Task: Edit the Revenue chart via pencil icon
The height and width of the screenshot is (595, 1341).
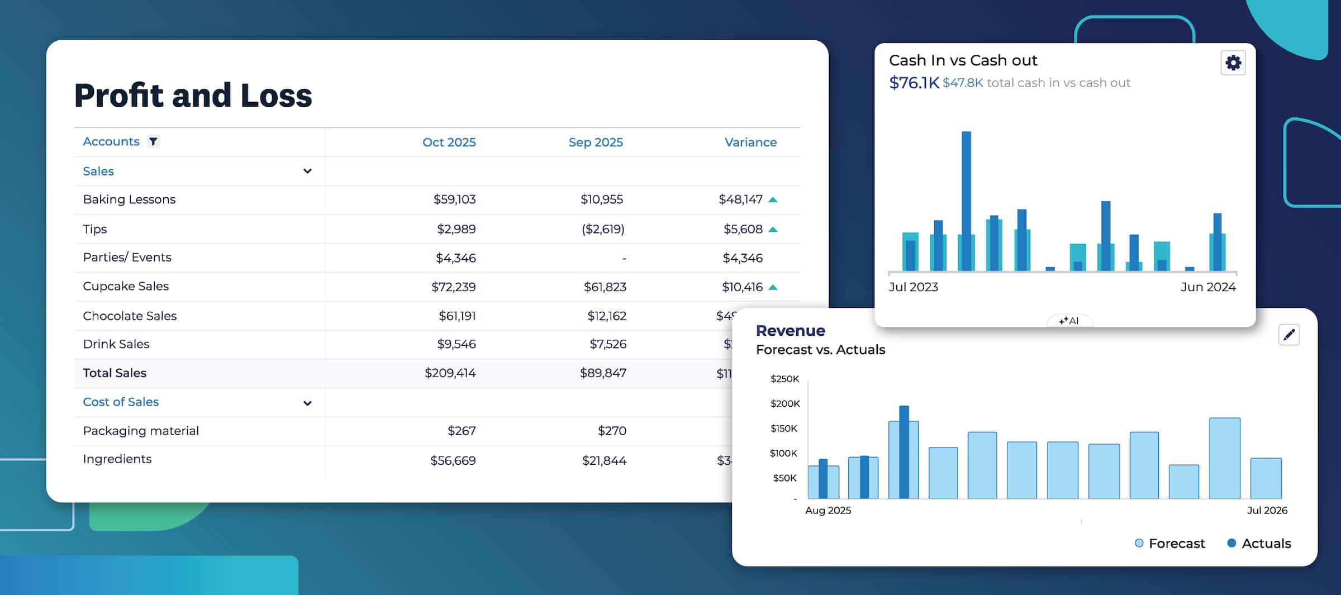Action: (x=1289, y=335)
